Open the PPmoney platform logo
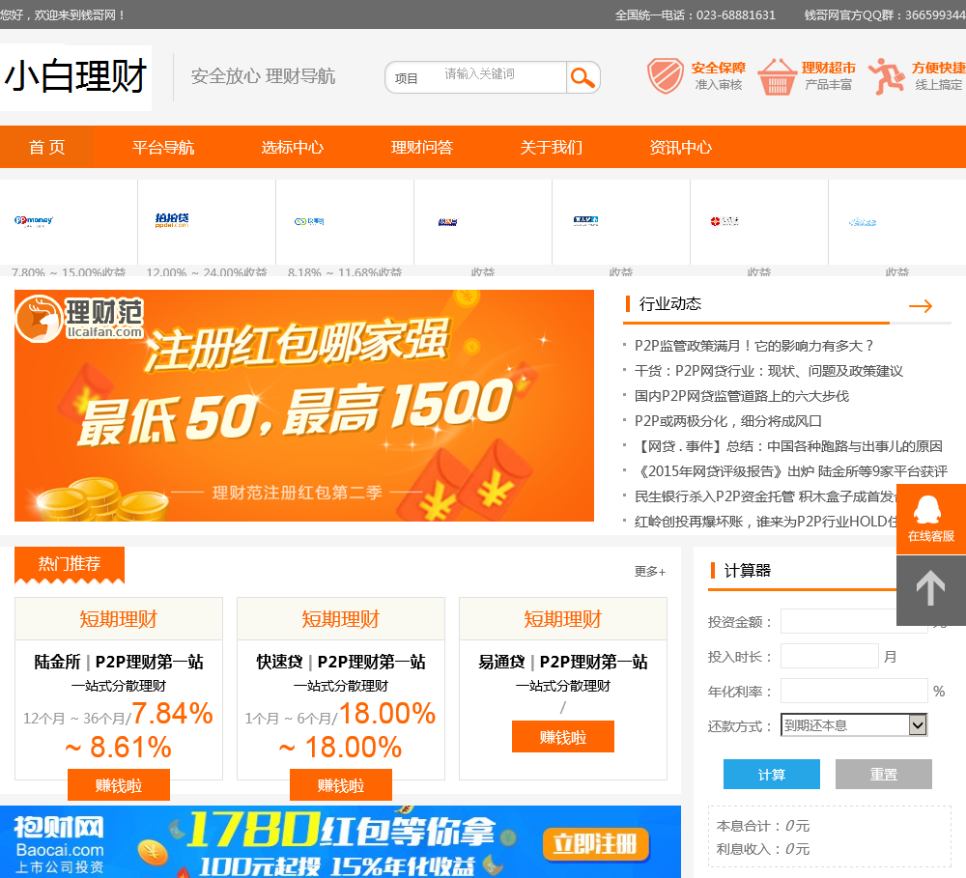966x878 pixels. (34, 220)
